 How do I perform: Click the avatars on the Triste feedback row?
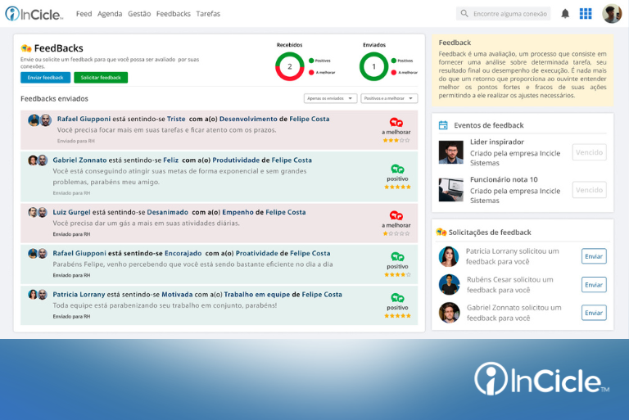tap(39, 120)
